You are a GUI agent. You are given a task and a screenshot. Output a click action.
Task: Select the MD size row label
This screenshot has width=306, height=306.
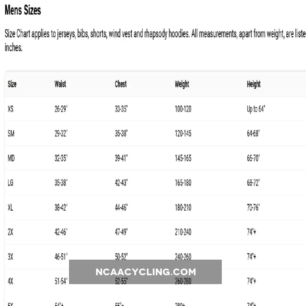click(x=11, y=158)
